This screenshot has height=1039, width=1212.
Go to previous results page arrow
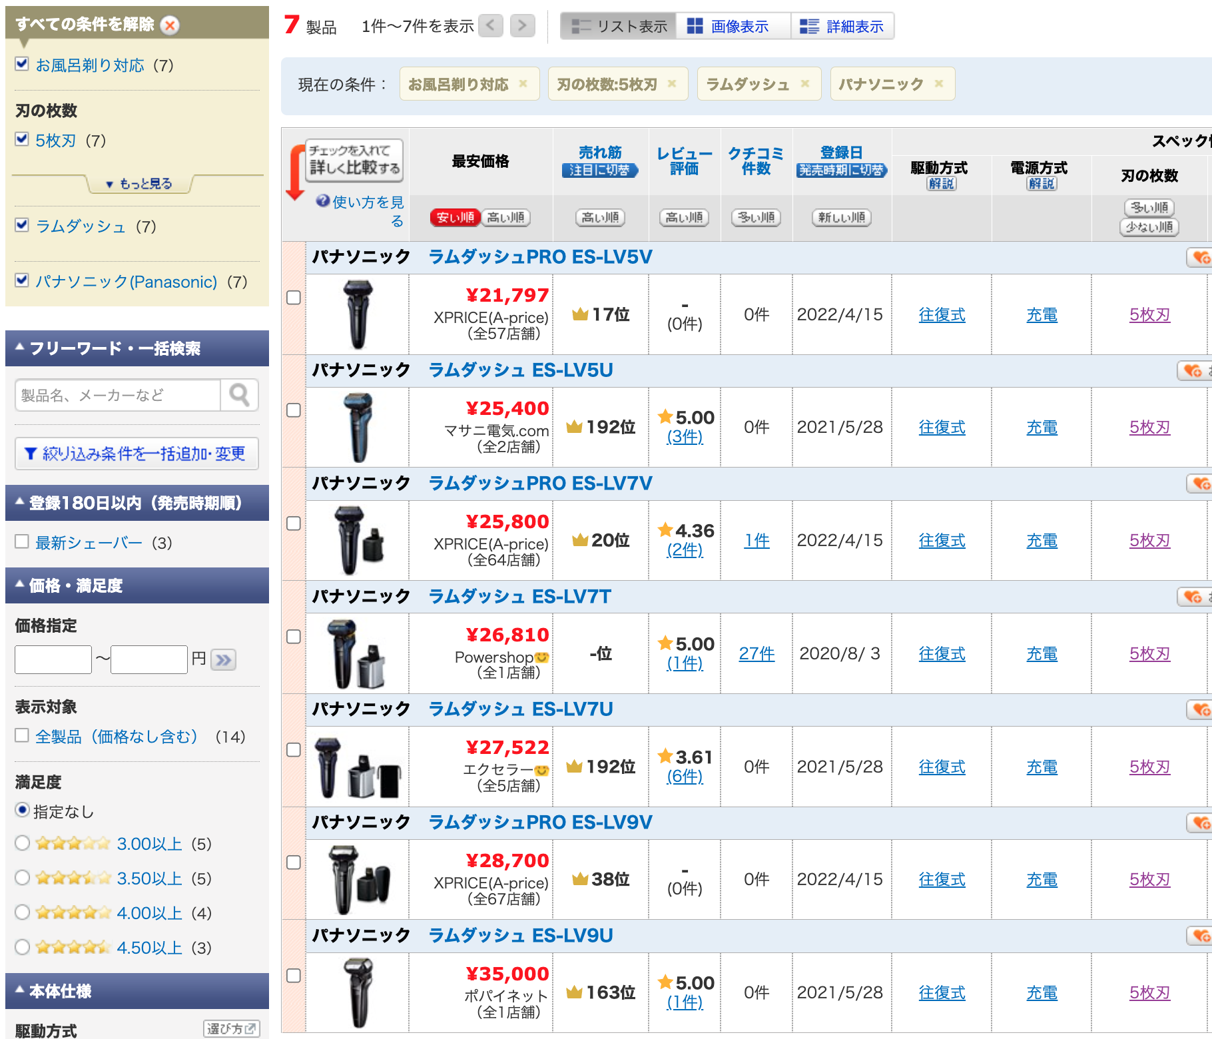(x=491, y=26)
